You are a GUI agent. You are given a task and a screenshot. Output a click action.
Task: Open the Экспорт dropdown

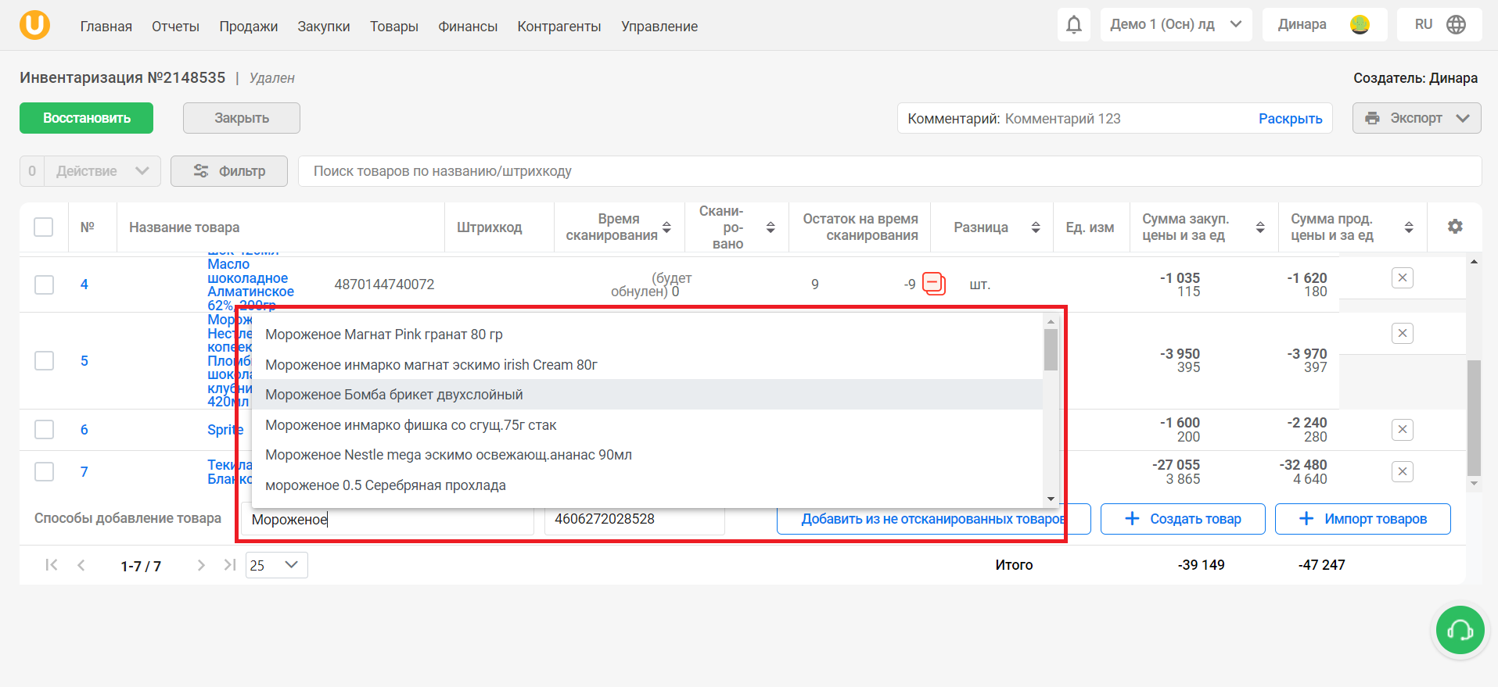click(1417, 118)
